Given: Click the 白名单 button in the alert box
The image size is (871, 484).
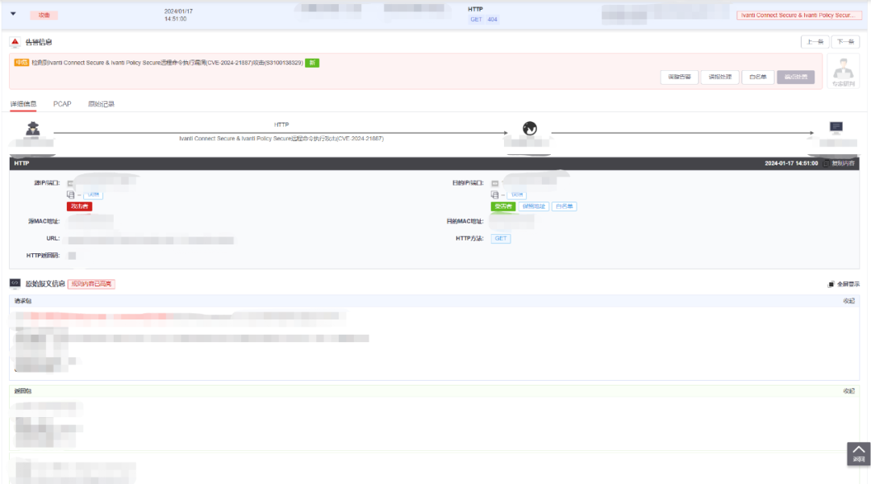Looking at the screenshot, I should tap(757, 77).
